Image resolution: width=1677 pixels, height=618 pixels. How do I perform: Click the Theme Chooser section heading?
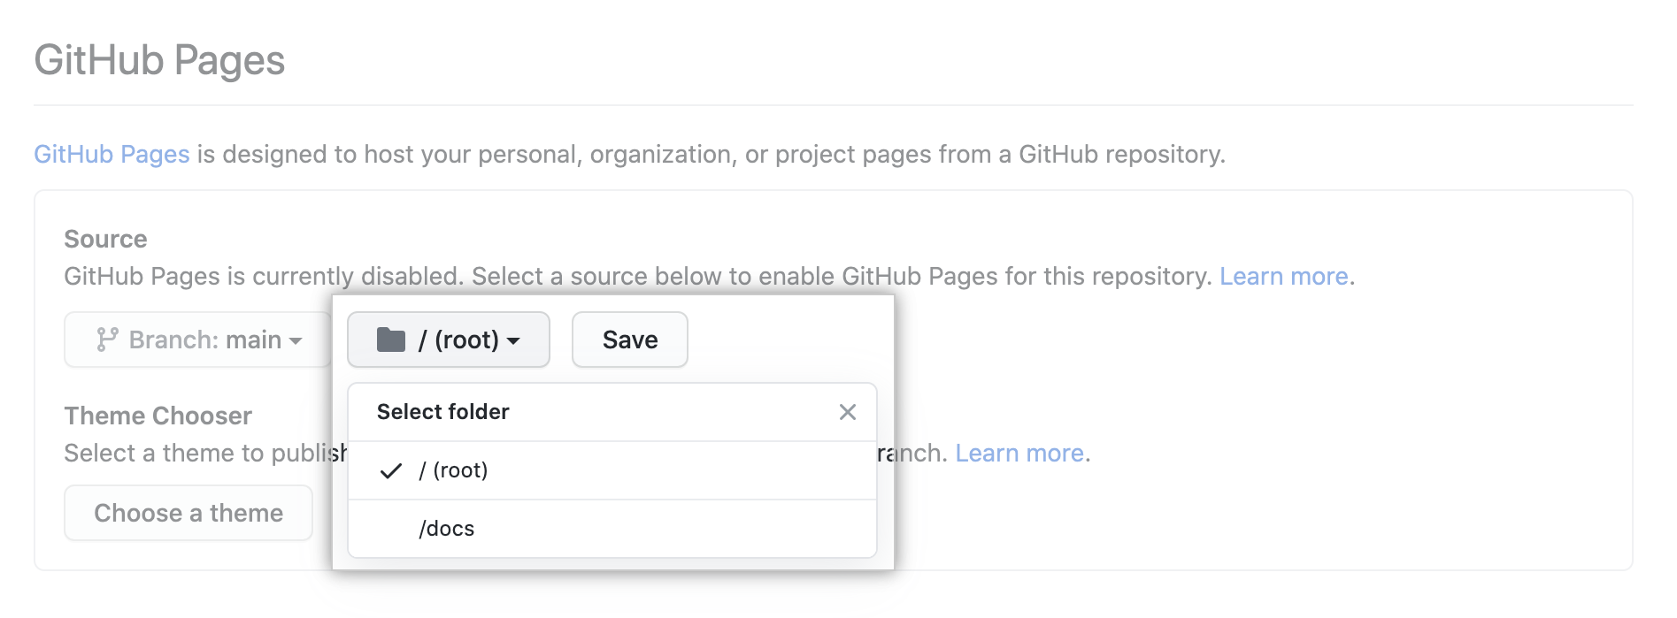(x=158, y=416)
